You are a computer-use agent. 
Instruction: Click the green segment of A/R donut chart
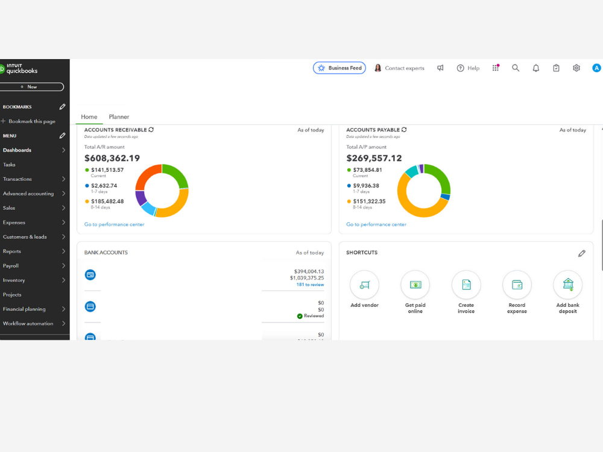(177, 175)
